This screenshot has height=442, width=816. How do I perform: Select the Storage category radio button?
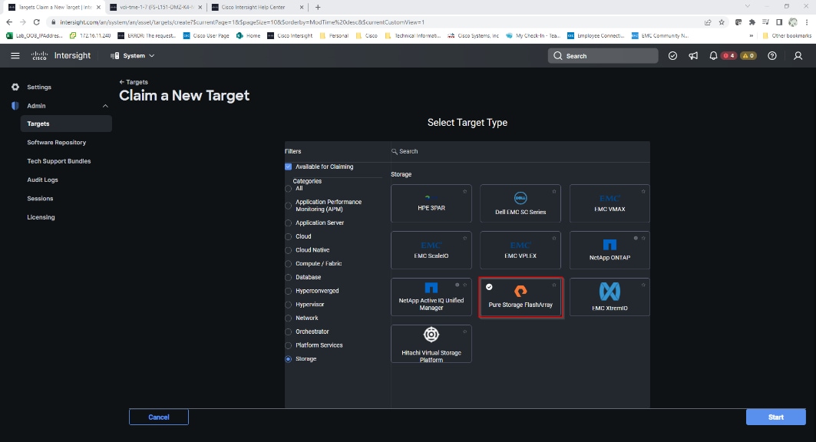click(289, 359)
